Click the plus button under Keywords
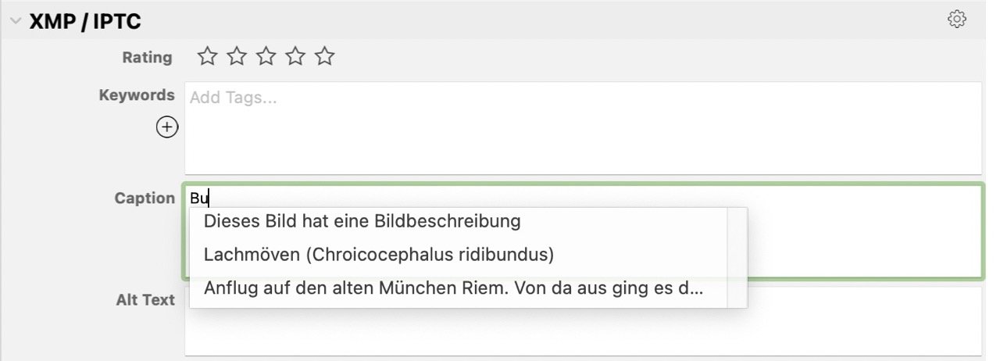 point(167,127)
